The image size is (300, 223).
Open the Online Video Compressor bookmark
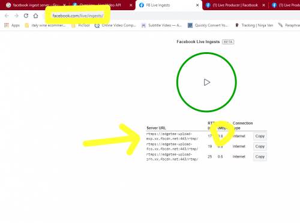point(115,25)
